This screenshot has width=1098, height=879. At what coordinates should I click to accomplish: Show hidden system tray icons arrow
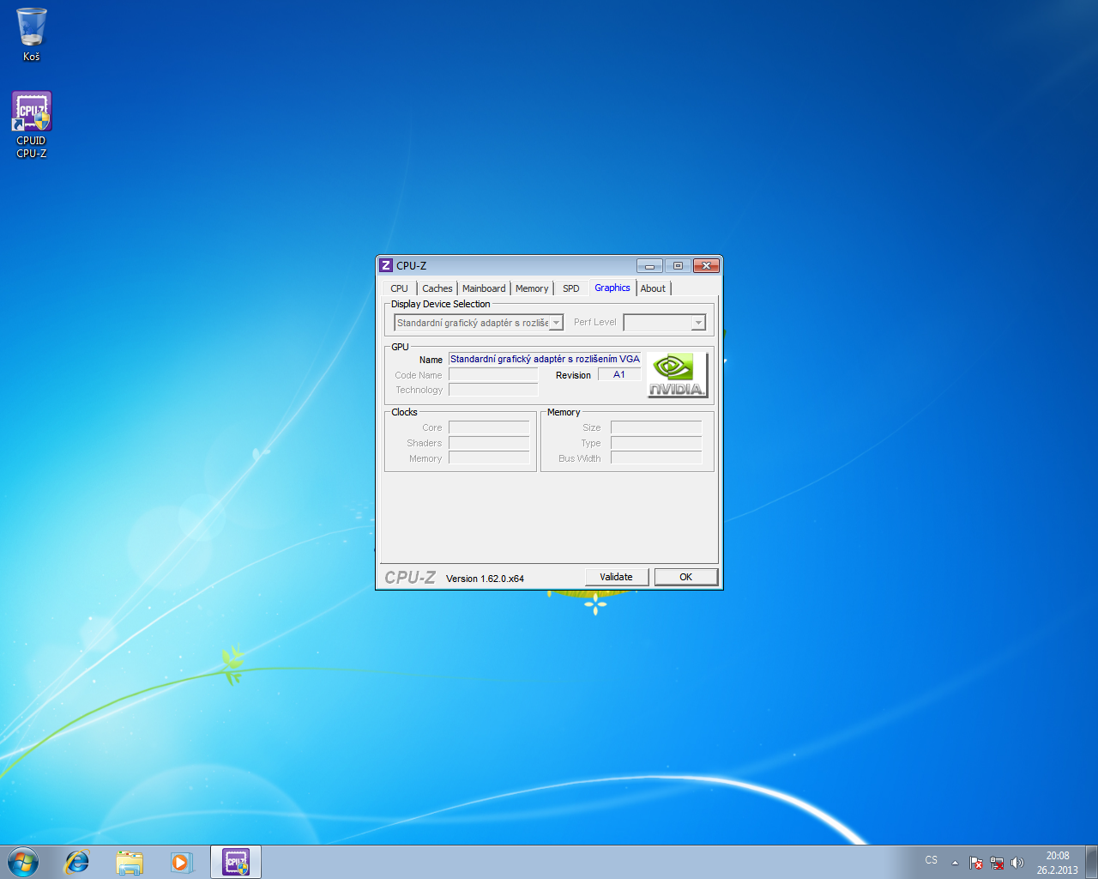tap(955, 863)
